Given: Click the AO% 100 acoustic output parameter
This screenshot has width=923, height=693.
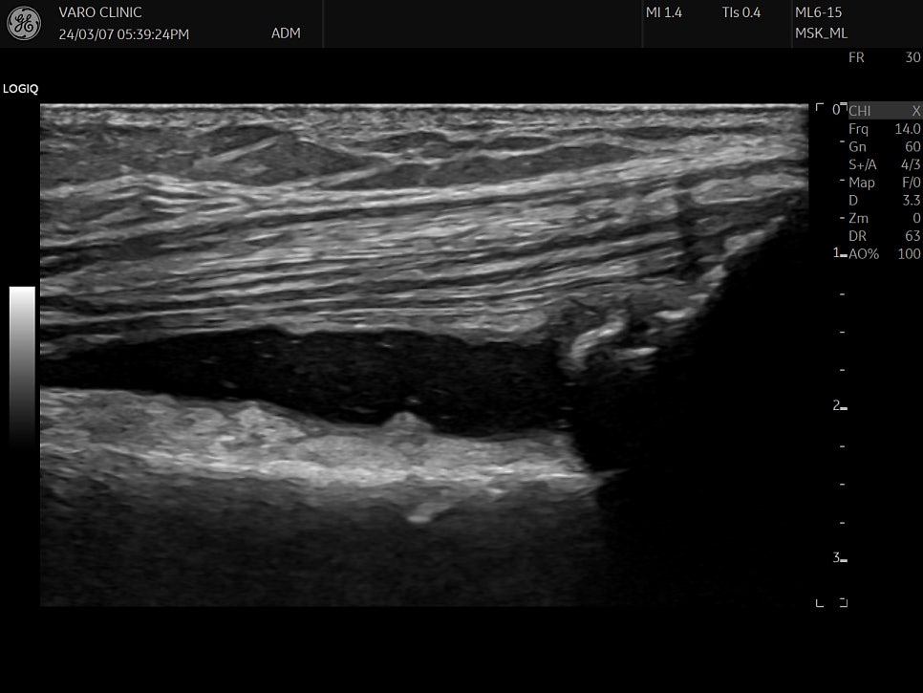Looking at the screenshot, I should coord(884,253).
